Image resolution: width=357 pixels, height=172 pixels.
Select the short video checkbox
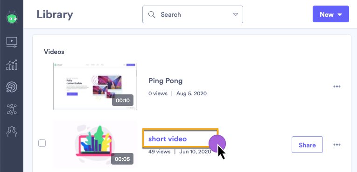point(42,143)
